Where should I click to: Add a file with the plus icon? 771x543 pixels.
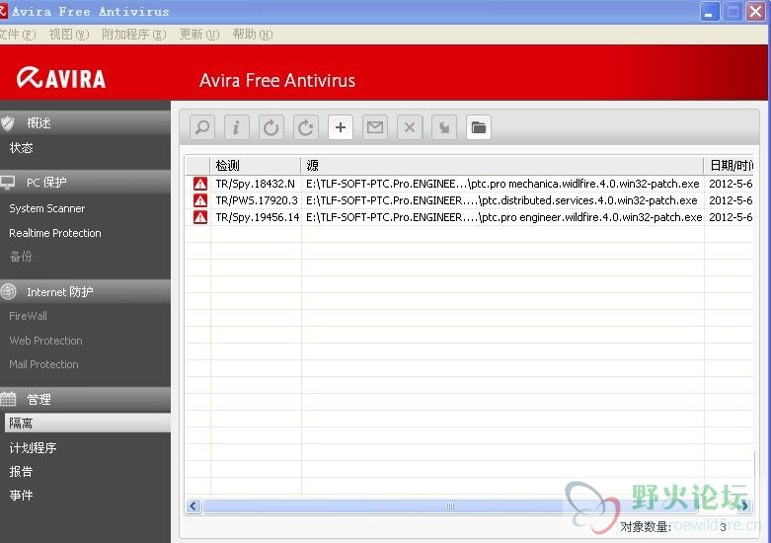pos(341,128)
